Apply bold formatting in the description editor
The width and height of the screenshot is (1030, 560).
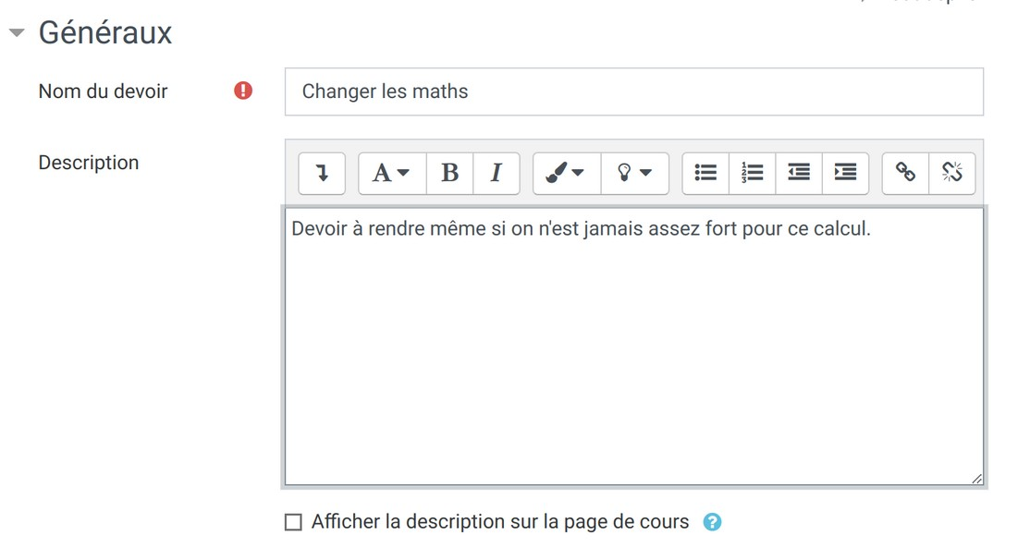pos(449,173)
